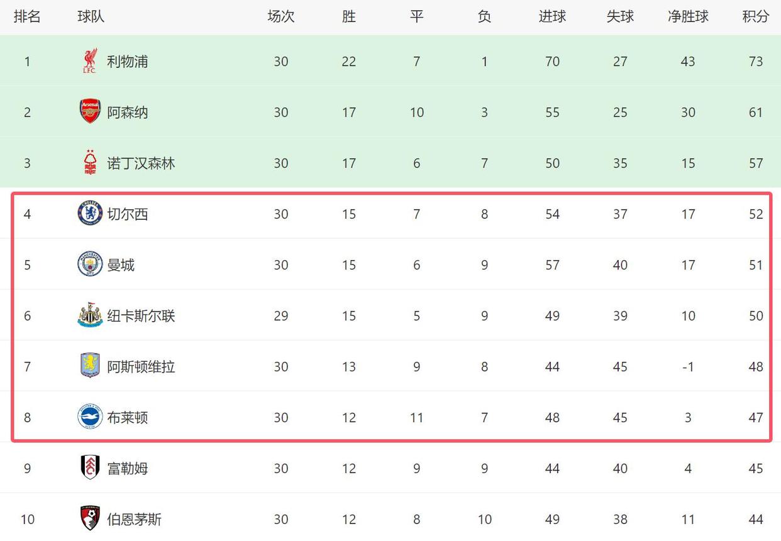Click the Nottingham Forest crest icon
Image resolution: width=781 pixels, height=541 pixels.
click(90, 163)
